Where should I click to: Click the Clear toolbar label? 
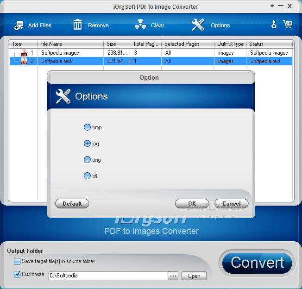[157, 25]
